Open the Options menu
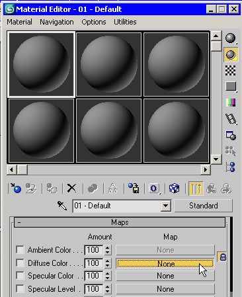This screenshot has height=297, width=242. 94,22
